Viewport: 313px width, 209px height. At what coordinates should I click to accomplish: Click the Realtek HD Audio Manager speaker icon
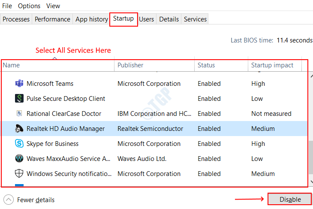coord(19,128)
